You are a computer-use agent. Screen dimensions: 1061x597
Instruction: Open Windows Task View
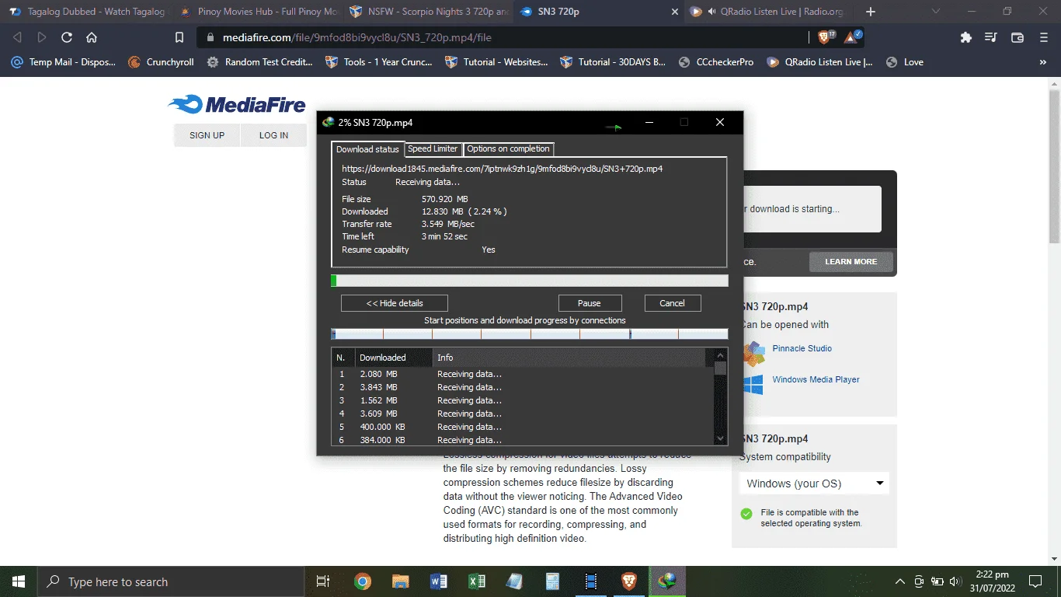pos(324,581)
